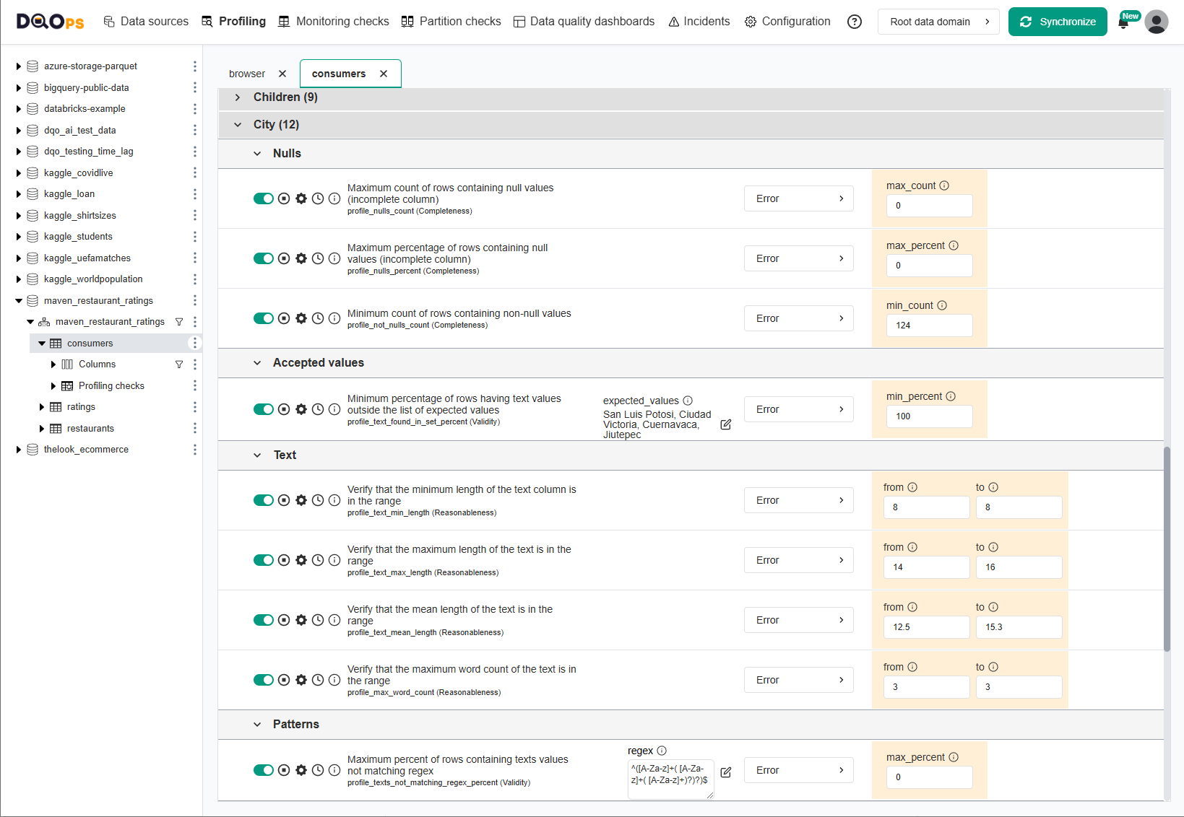Switch to the browser tab
The width and height of the screenshot is (1184, 817).
click(x=247, y=74)
